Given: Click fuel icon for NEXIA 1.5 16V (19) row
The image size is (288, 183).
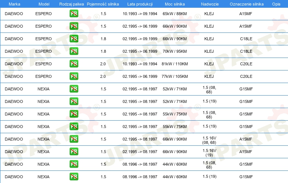Looking at the screenshot, I should (x=74, y=152).
